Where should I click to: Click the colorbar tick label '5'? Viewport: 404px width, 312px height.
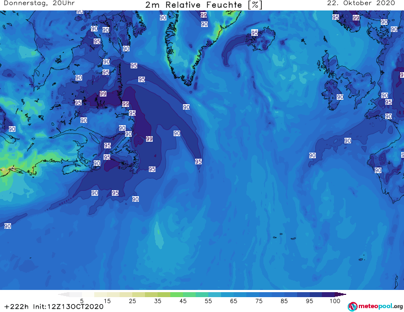tap(82, 301)
